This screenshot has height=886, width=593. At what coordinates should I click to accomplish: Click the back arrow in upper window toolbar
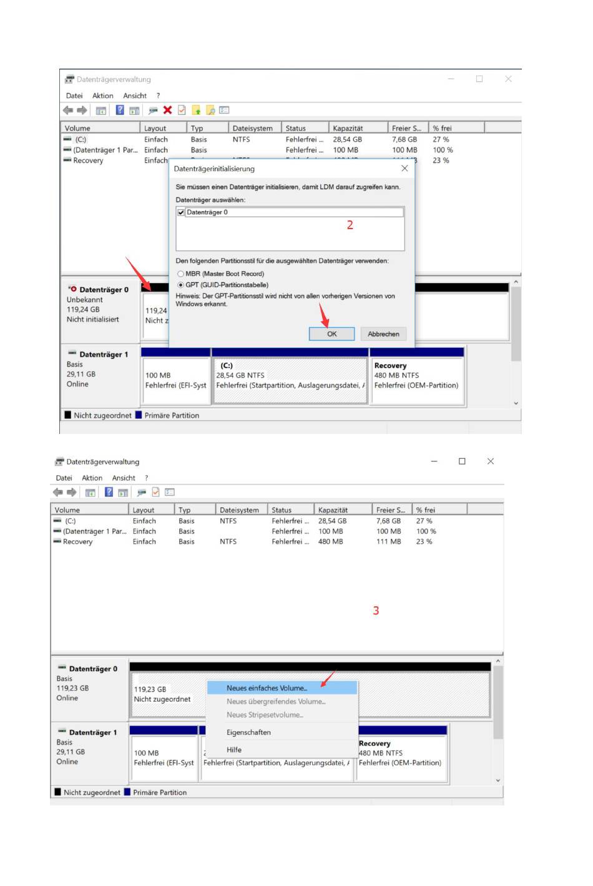click(68, 111)
